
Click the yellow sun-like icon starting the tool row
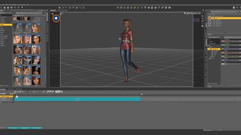[x=118, y=7]
